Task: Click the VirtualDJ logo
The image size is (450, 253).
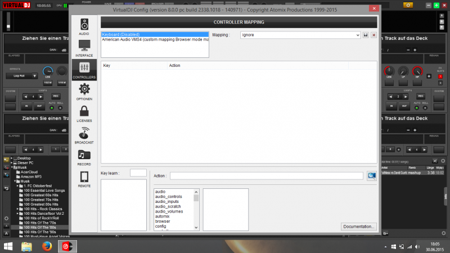Action: (17, 5)
